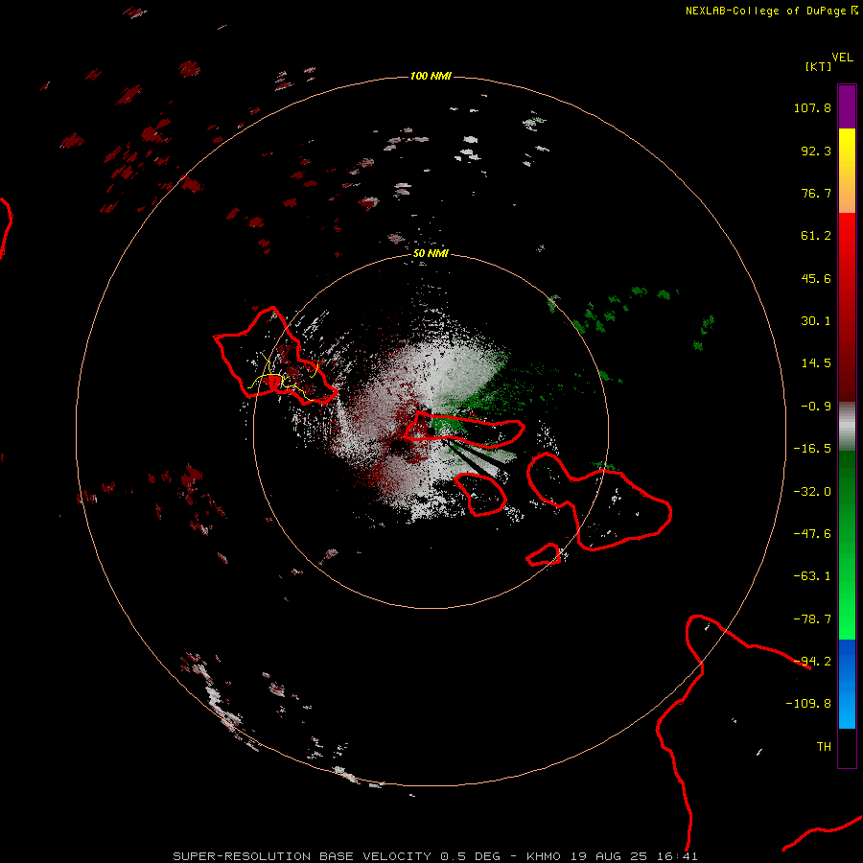863x863 pixels.
Task: Click the Super-Resolution Base Velocity caption text
Action: [x=435, y=856]
